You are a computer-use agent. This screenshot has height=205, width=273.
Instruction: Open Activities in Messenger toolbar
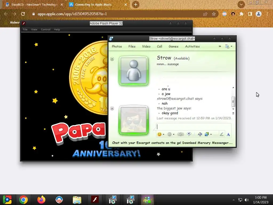click(x=192, y=46)
